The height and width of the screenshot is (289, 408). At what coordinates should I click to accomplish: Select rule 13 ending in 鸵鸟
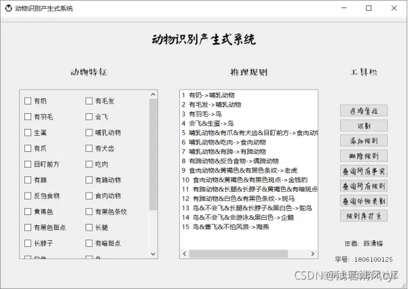click(248, 208)
